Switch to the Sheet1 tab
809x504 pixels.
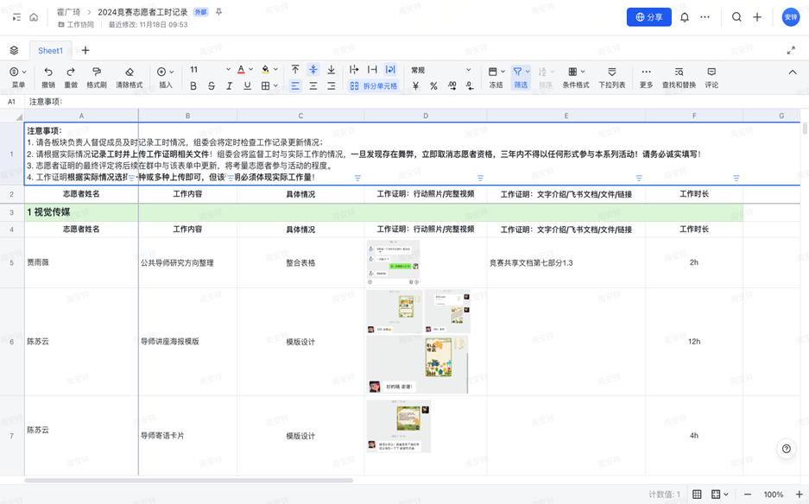pos(50,51)
